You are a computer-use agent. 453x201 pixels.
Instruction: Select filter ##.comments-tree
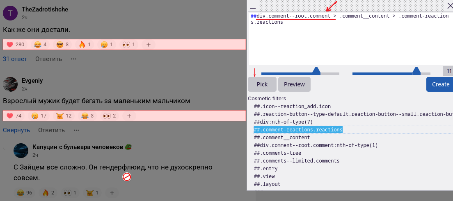point(278,153)
